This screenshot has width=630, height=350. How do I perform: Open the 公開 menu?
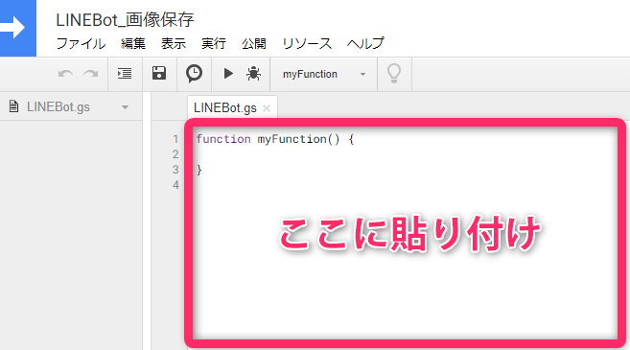(x=253, y=43)
